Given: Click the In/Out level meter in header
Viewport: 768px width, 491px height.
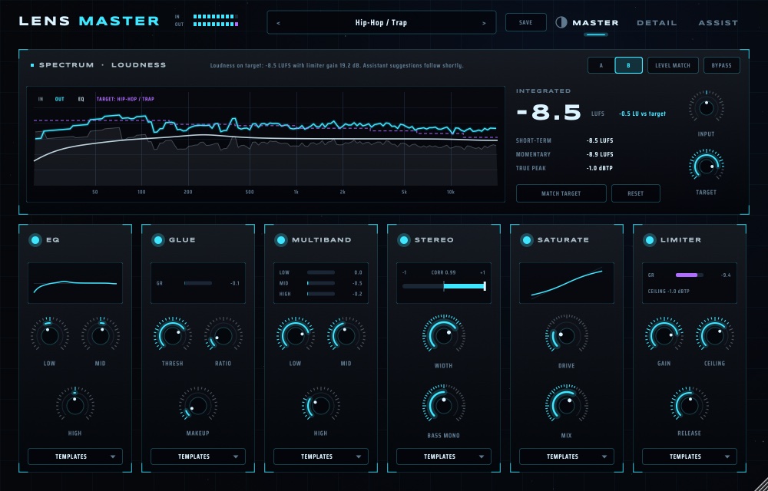Looking at the screenshot, I should (x=216, y=20).
